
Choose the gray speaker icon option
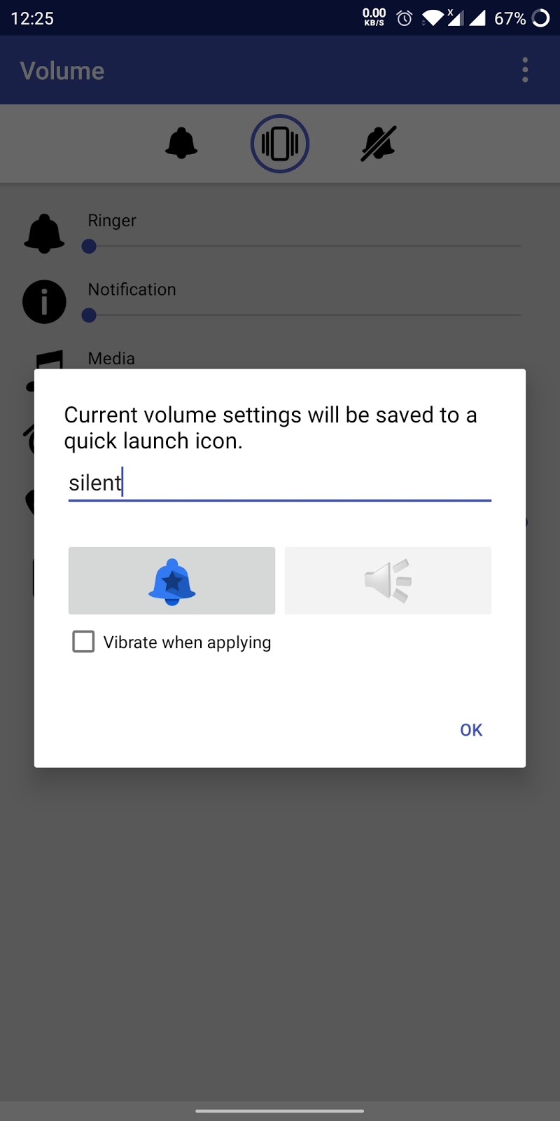click(388, 581)
